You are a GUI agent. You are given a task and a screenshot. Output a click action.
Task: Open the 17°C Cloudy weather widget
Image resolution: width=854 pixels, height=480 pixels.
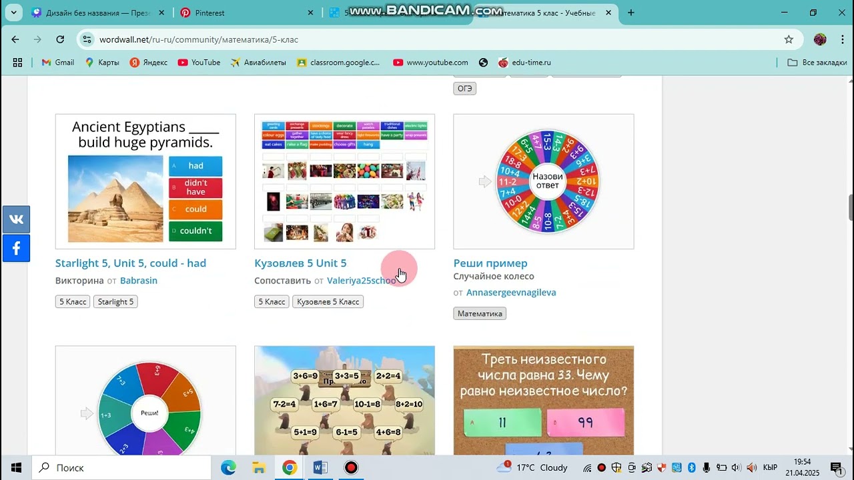pos(532,467)
